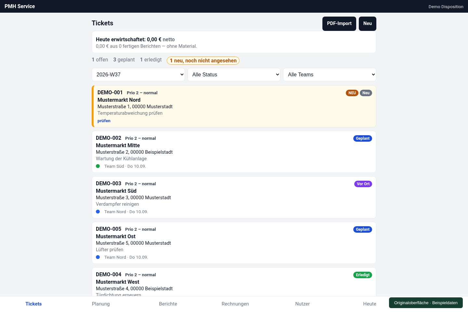Click the prüfen link on DEMO-001
The image size is (468, 312).
pos(104,121)
